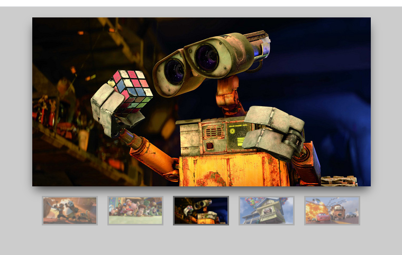The height and width of the screenshot is (255, 402).
Task: Select the Up house thumbnail
Action: click(x=267, y=211)
